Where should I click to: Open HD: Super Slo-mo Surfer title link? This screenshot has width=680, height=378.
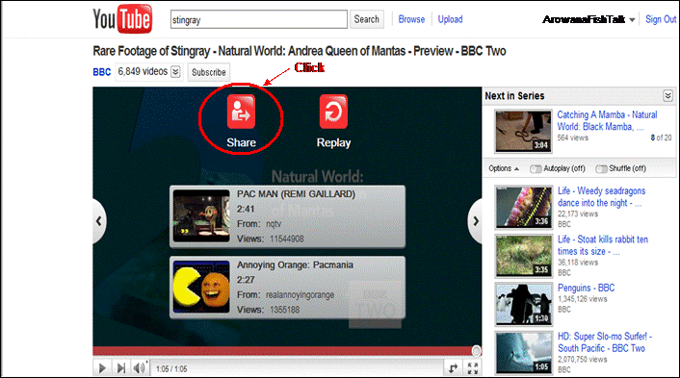pyautogui.click(x=605, y=342)
